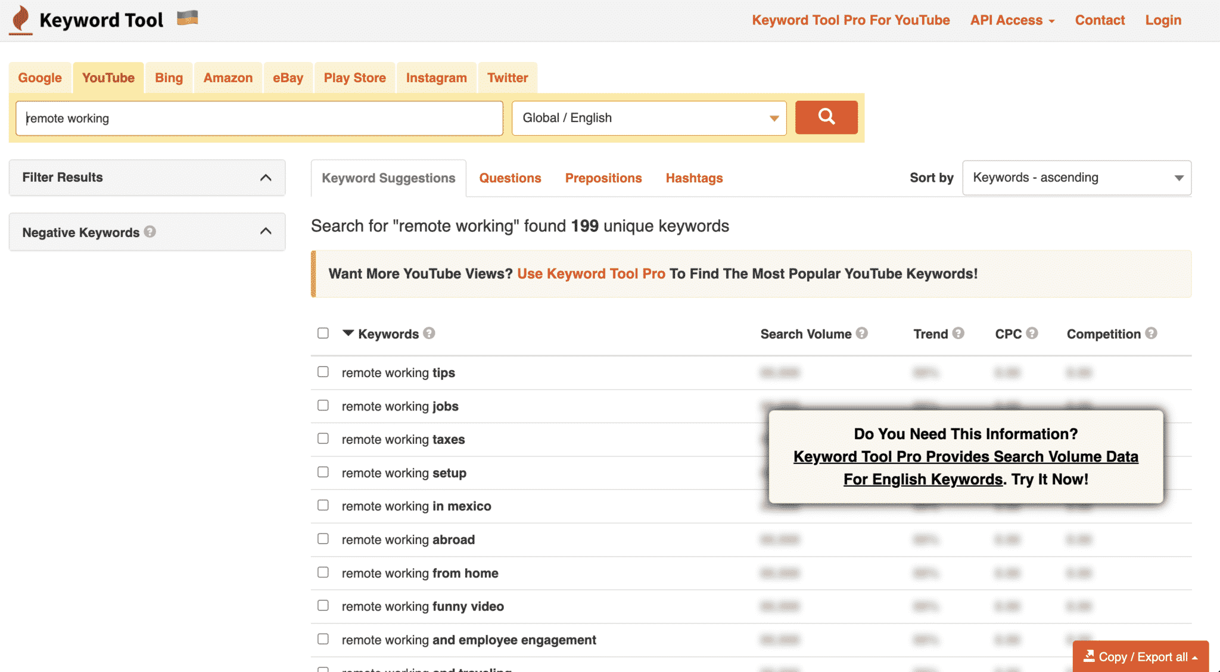The height and width of the screenshot is (672, 1220).
Task: Open the Keyword Suggestions tab
Action: click(x=388, y=178)
